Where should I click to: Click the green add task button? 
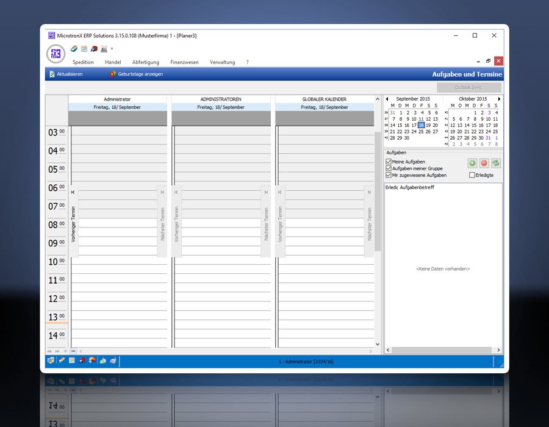click(472, 163)
